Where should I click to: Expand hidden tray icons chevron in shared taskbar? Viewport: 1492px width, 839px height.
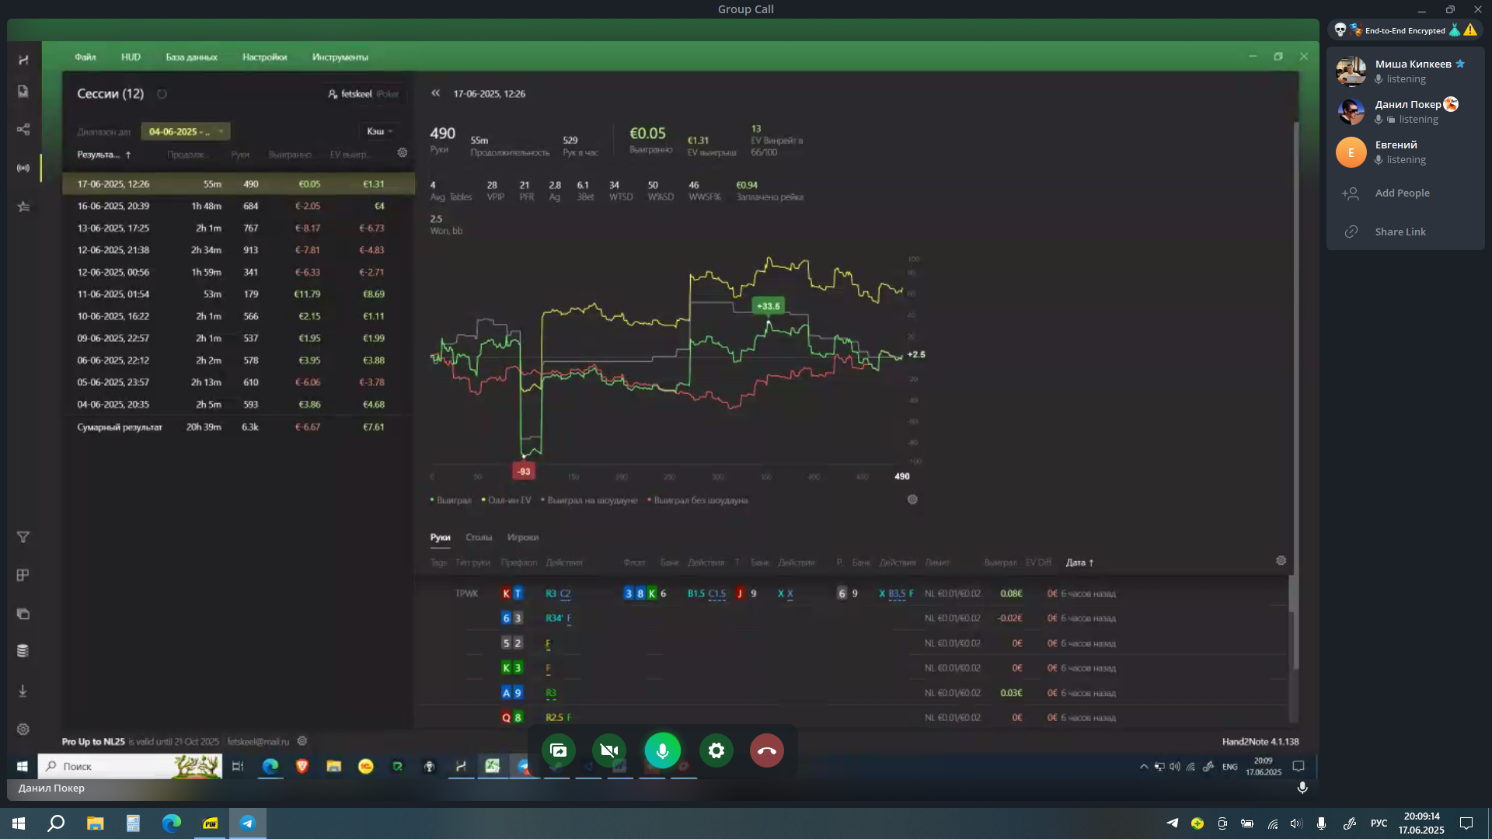point(1144,767)
